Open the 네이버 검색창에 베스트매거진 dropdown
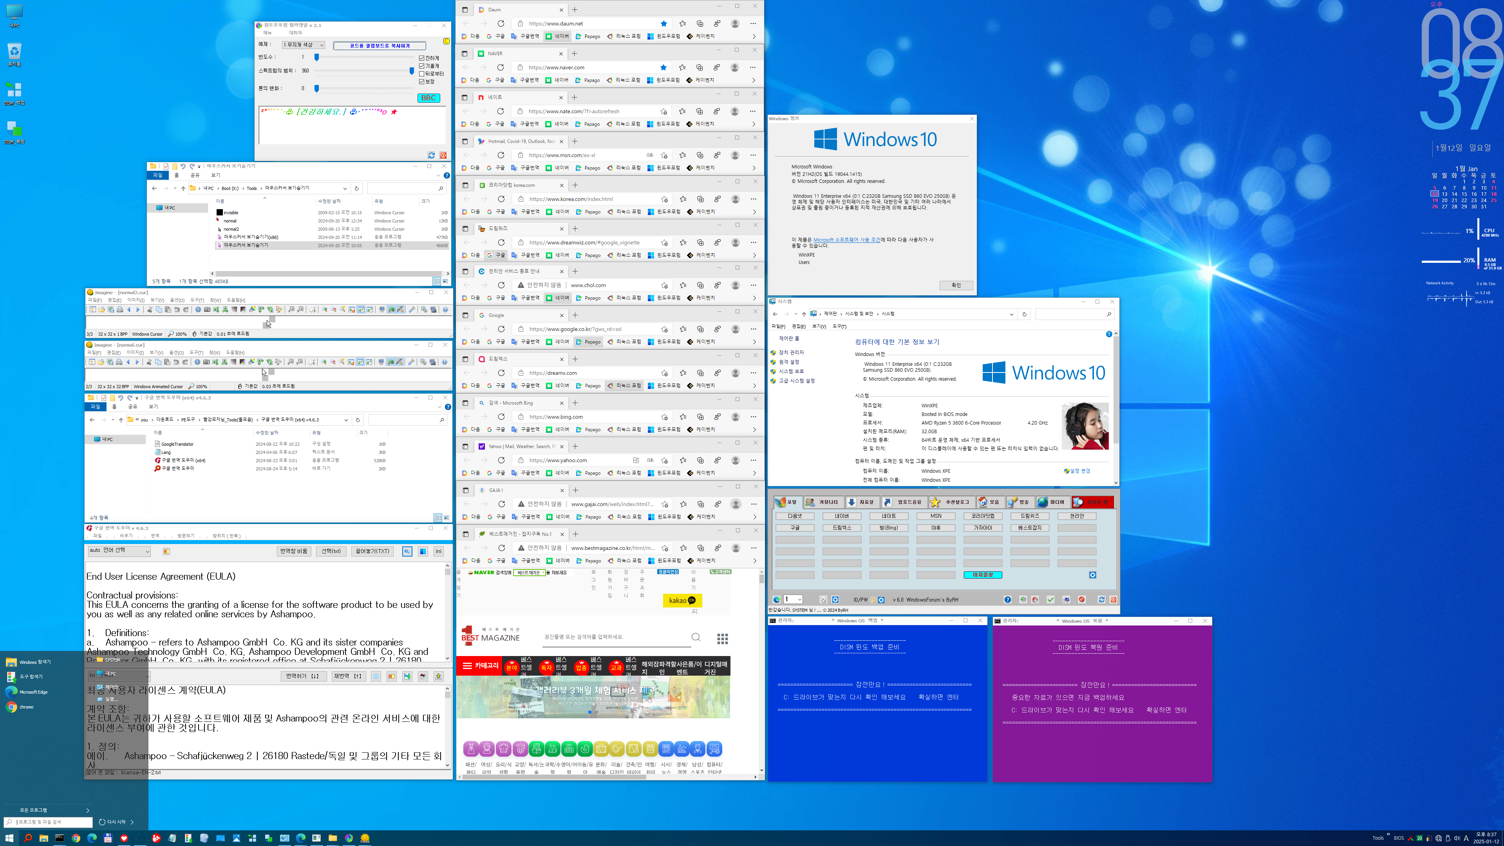This screenshot has width=1504, height=846. [x=530, y=573]
